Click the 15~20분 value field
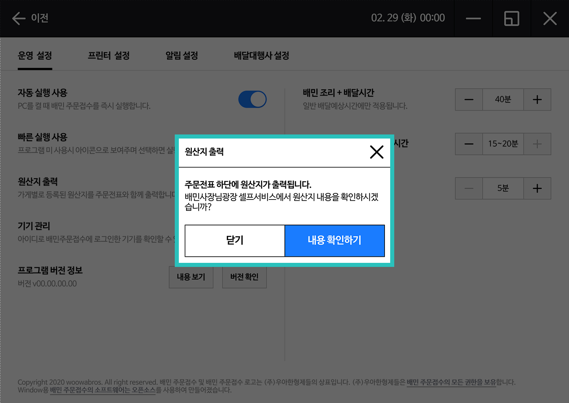This screenshot has height=403, width=569. pos(503,144)
